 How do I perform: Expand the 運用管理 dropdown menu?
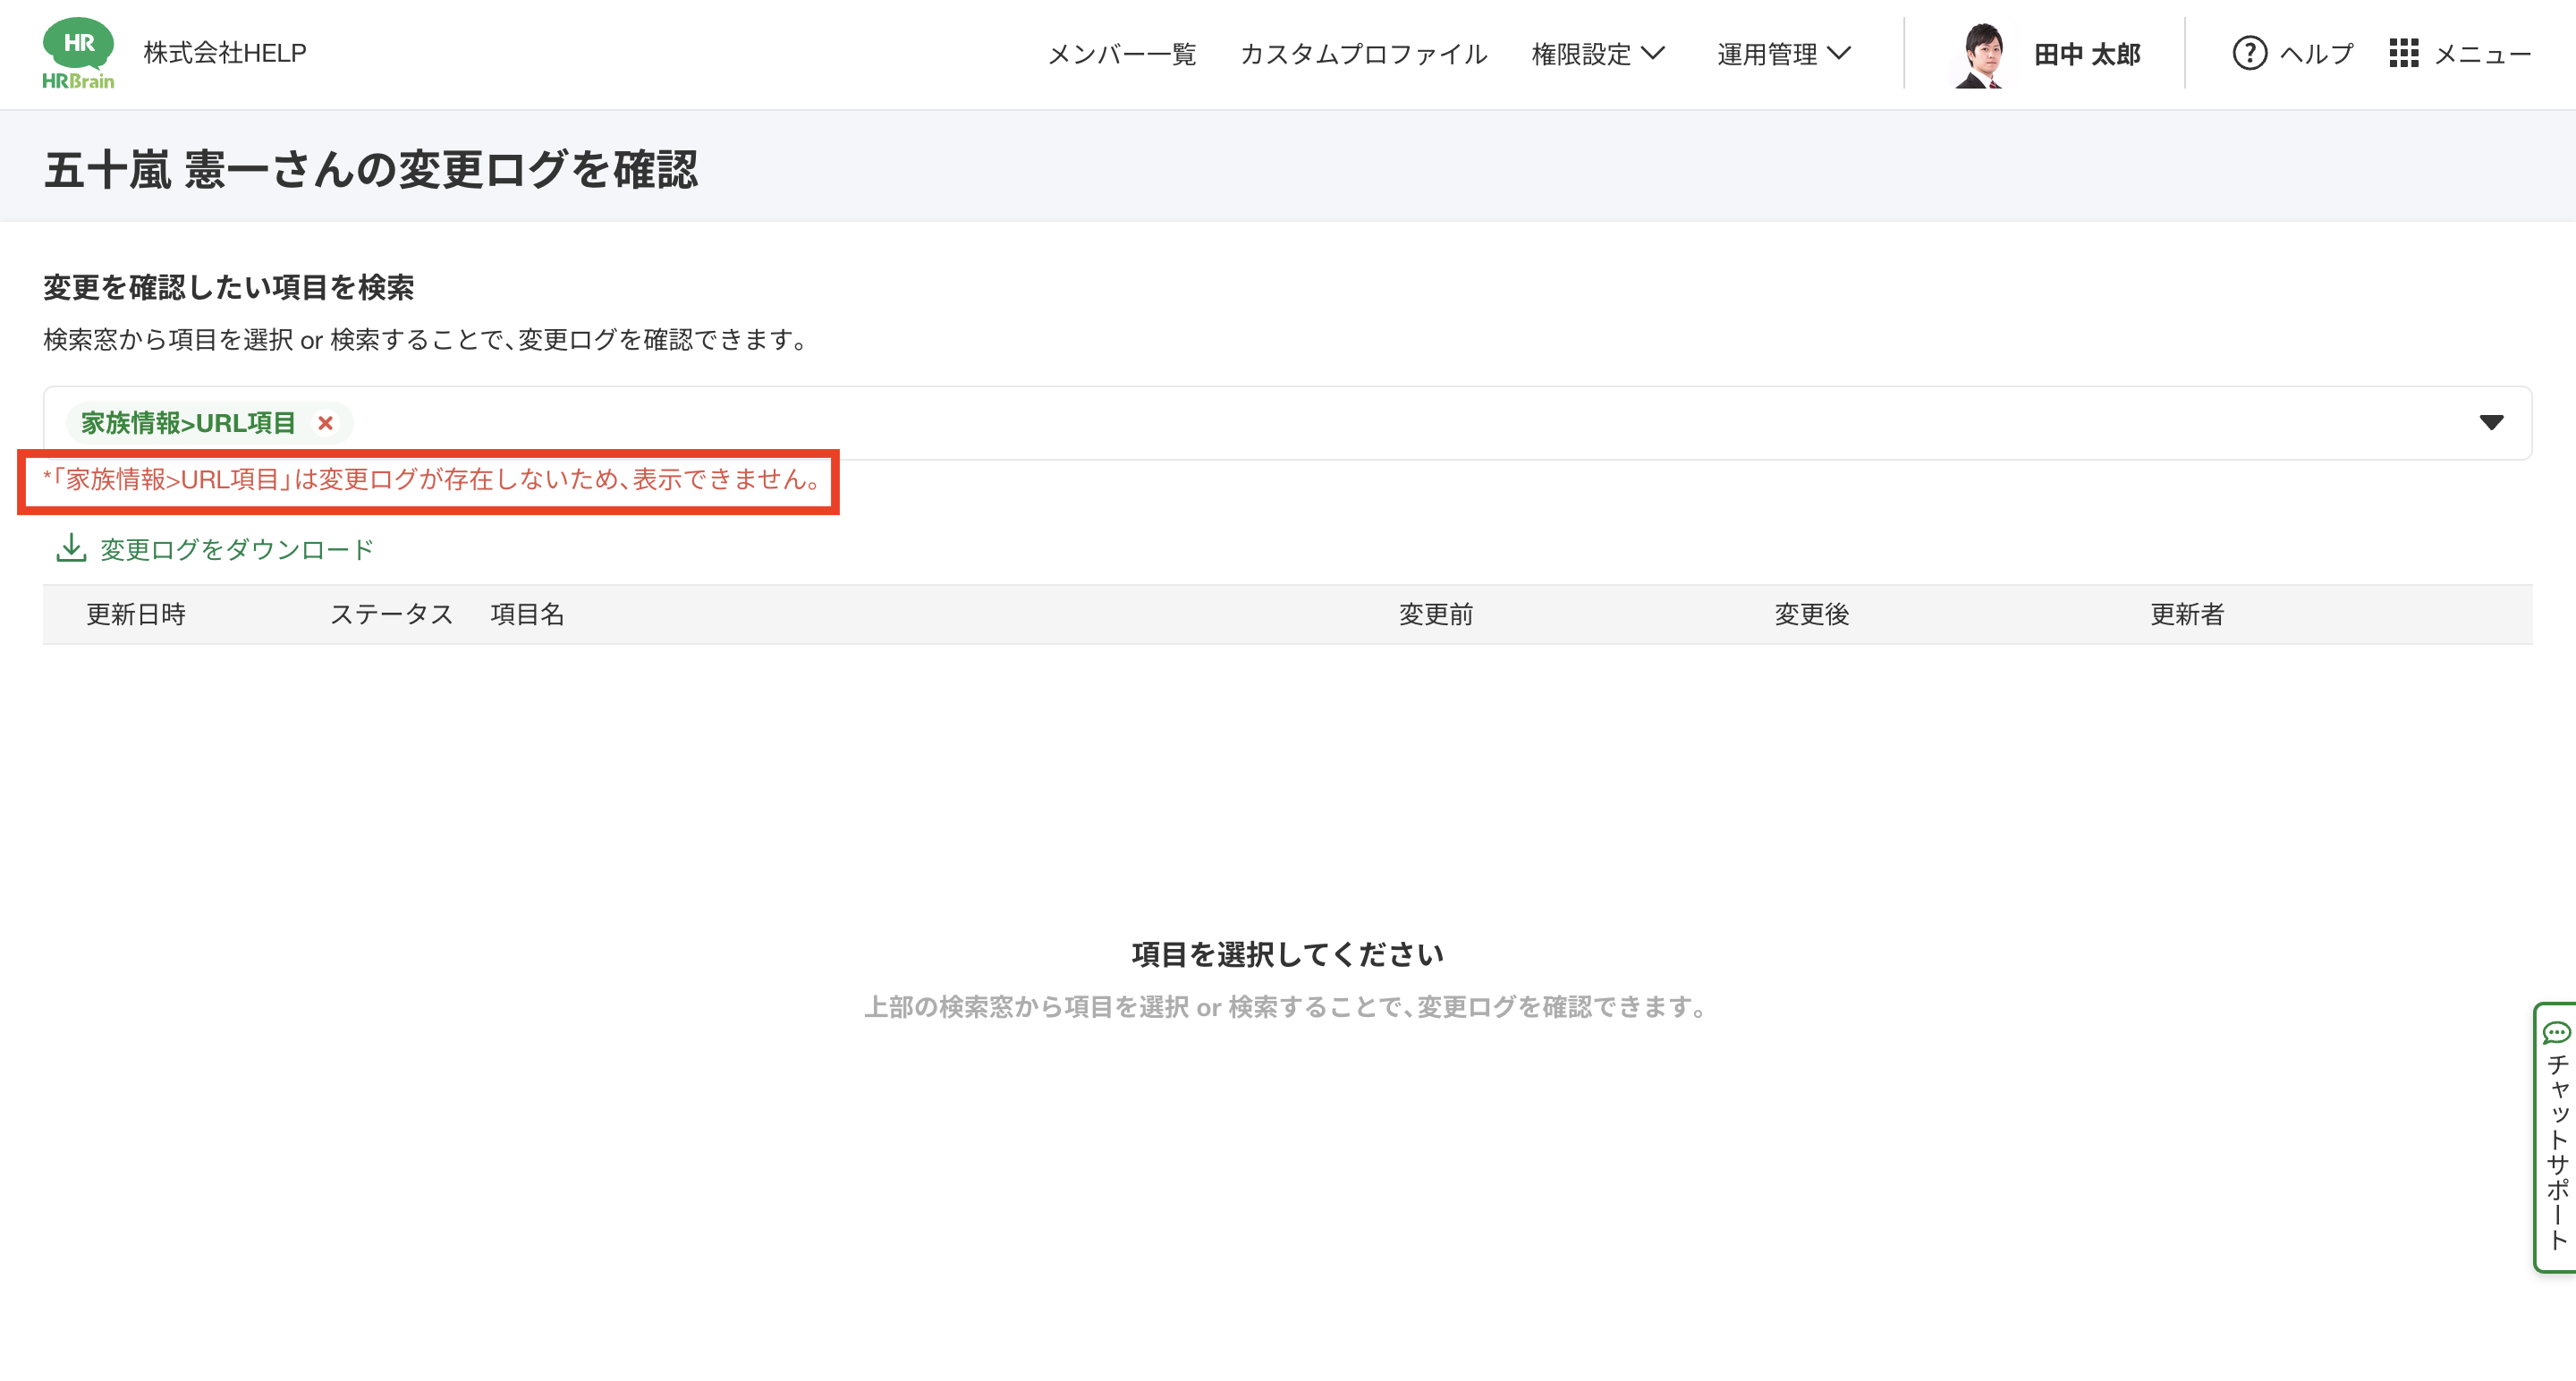(x=1783, y=54)
